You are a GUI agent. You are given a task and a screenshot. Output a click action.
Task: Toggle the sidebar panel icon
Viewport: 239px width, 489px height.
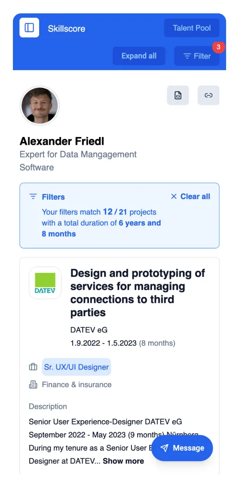[x=29, y=28]
